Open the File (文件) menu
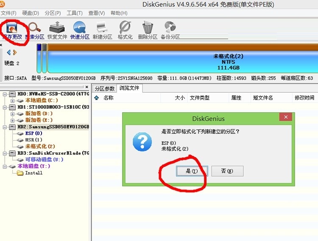This screenshot has height=241, width=318. 8,13
